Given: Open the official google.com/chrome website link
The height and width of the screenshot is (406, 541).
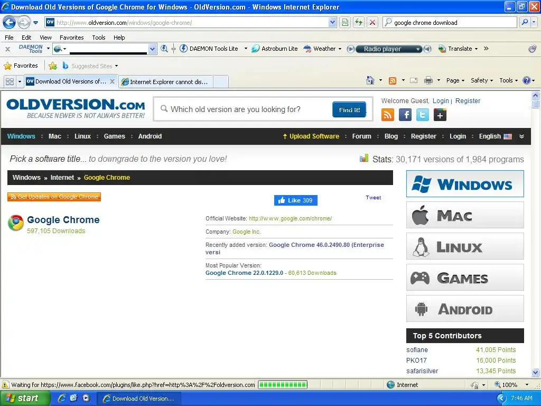Looking at the screenshot, I should pyautogui.click(x=290, y=218).
